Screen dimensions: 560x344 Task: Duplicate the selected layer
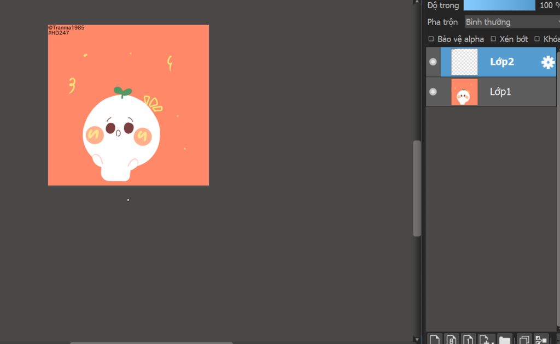click(x=524, y=340)
